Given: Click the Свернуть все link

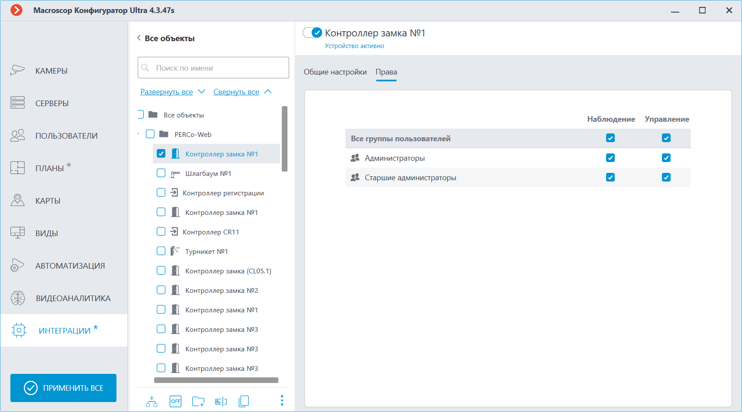Looking at the screenshot, I should 236,92.
